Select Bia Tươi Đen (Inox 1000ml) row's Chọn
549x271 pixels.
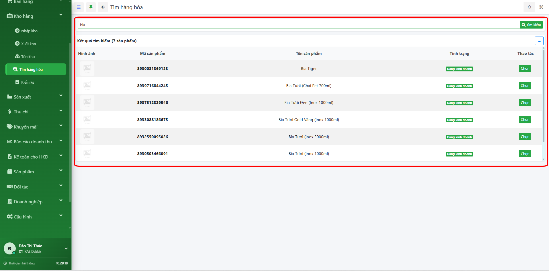pos(525,103)
